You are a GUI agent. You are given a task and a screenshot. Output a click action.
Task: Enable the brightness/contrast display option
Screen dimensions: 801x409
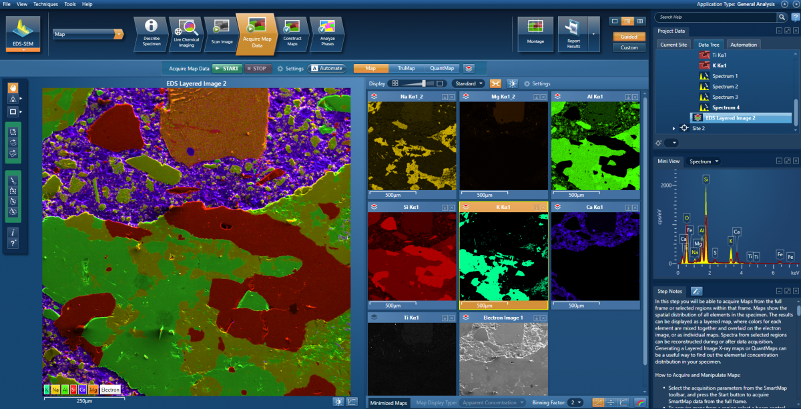pyautogui.click(x=512, y=83)
